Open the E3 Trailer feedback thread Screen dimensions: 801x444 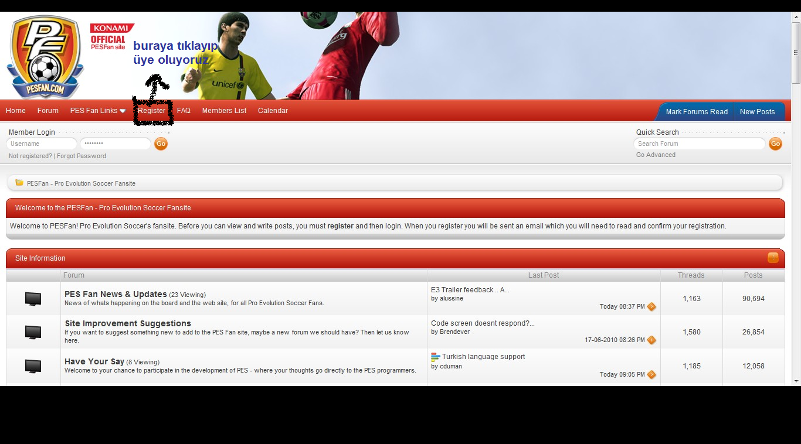[x=470, y=290]
